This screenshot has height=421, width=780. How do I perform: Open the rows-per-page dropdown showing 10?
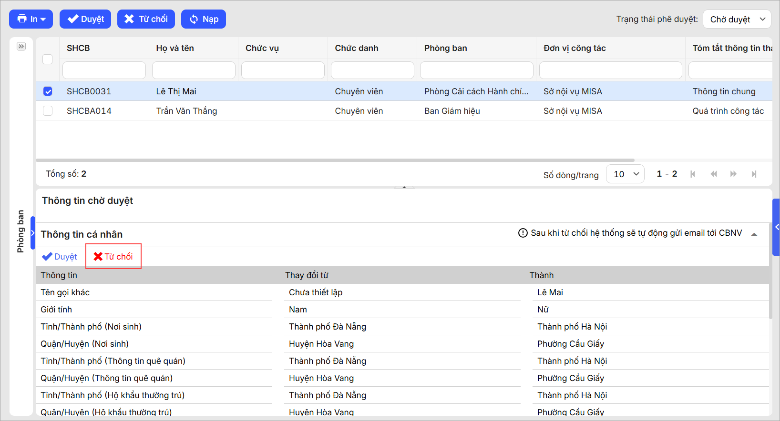[x=625, y=174]
